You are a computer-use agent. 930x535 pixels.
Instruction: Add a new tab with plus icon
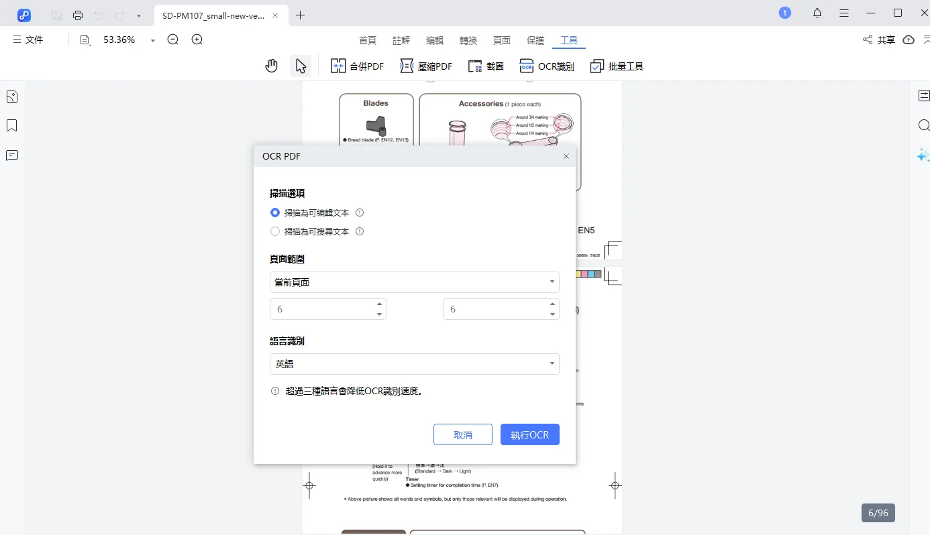click(x=300, y=15)
